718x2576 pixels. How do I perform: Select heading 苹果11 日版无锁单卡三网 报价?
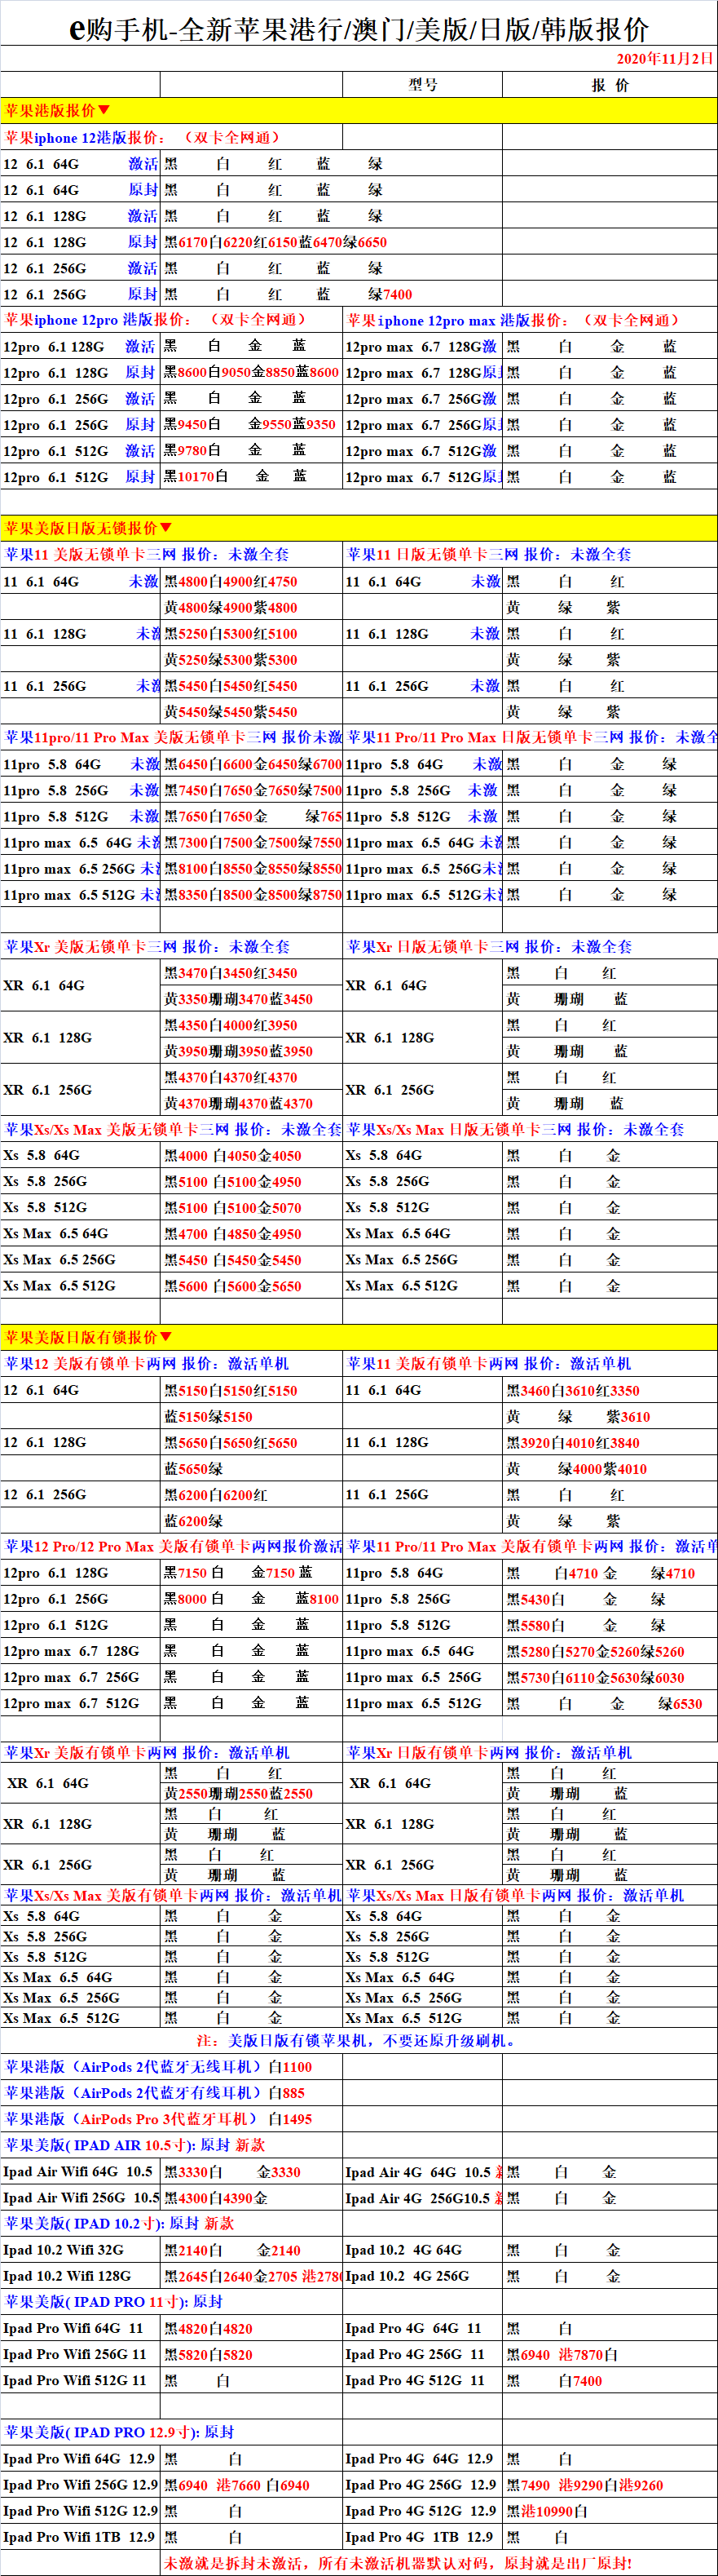click(489, 554)
